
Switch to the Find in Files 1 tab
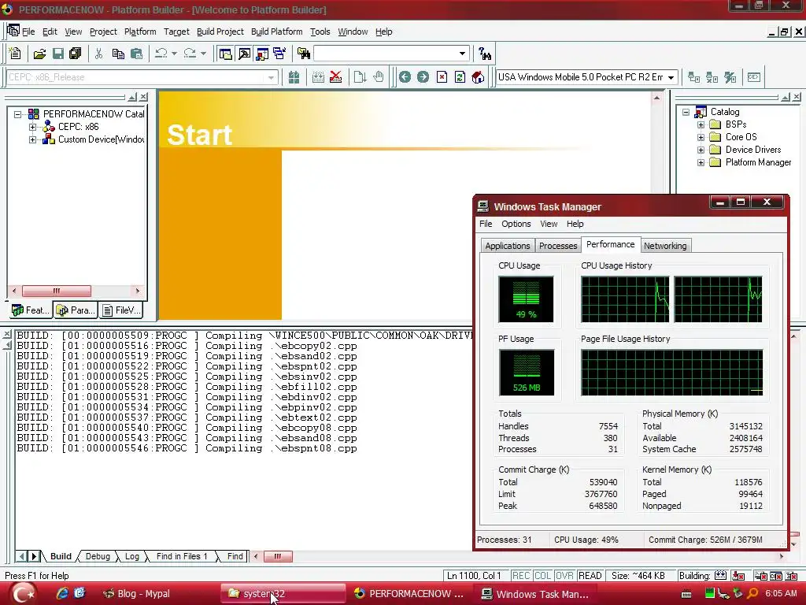point(182,556)
